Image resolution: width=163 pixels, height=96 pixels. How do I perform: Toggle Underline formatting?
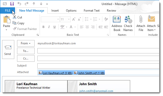coord(54,27)
